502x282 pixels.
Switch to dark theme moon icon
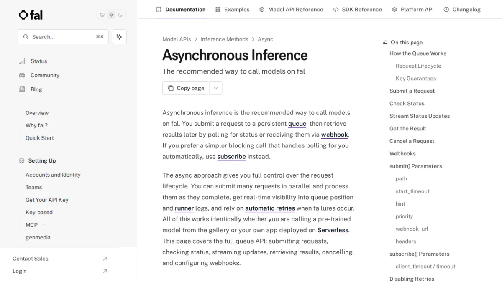point(120,15)
